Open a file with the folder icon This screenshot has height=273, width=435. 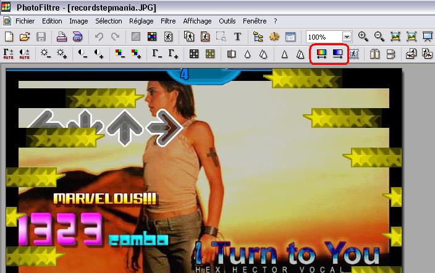[x=25, y=36]
